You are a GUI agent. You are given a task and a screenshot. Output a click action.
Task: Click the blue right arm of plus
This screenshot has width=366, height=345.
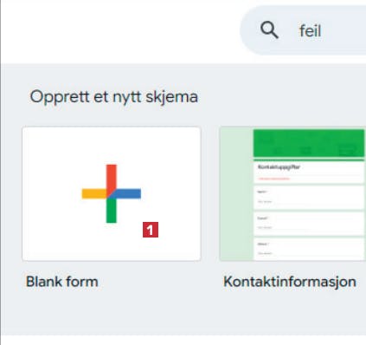click(129, 193)
